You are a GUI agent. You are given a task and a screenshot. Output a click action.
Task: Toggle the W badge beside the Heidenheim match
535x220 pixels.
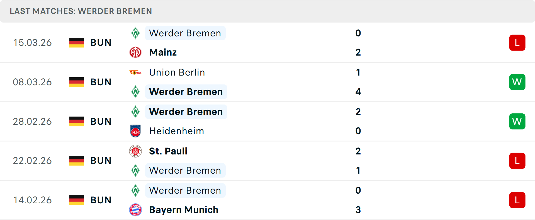(517, 121)
